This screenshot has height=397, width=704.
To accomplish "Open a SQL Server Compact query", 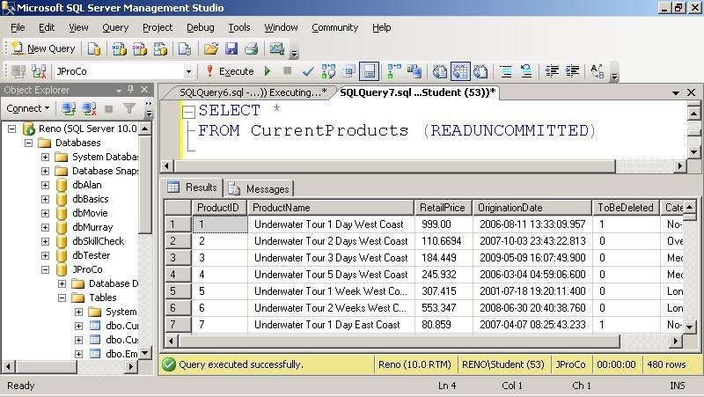I will [185, 48].
